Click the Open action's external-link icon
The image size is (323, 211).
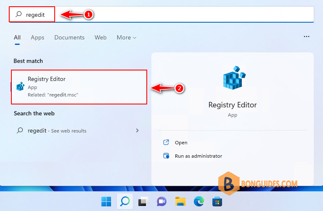pyautogui.click(x=166, y=142)
